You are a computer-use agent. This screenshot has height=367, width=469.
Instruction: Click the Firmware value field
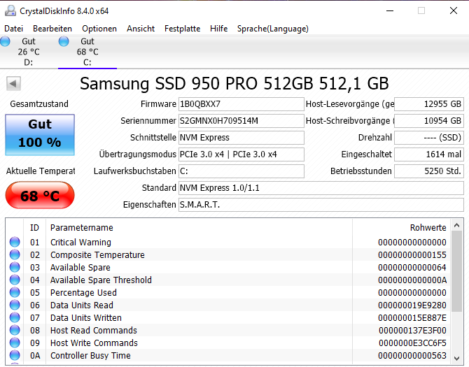(241, 104)
